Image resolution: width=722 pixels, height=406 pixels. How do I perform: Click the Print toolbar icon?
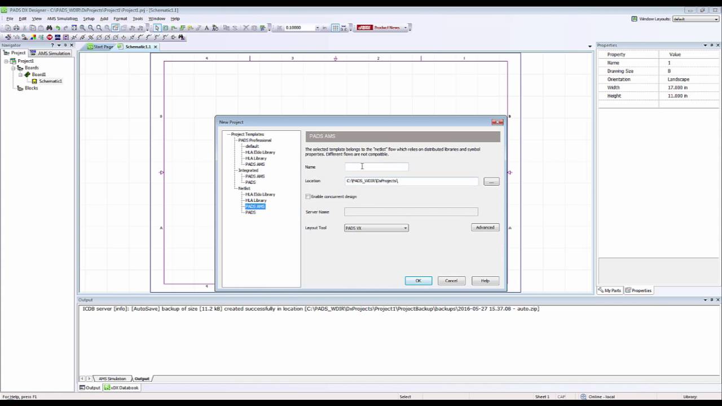(x=16, y=28)
